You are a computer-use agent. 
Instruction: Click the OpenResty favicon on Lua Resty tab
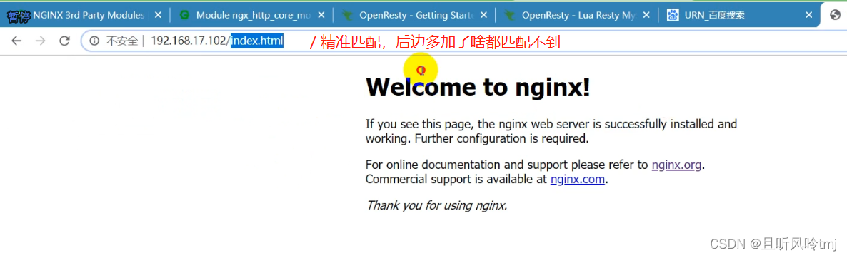click(509, 15)
